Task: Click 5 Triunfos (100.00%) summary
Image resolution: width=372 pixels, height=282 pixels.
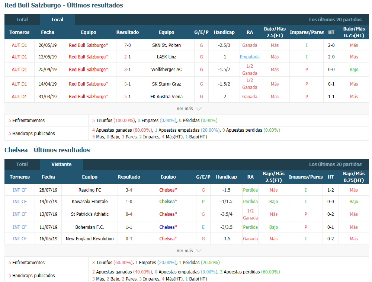Action: pos(114,121)
